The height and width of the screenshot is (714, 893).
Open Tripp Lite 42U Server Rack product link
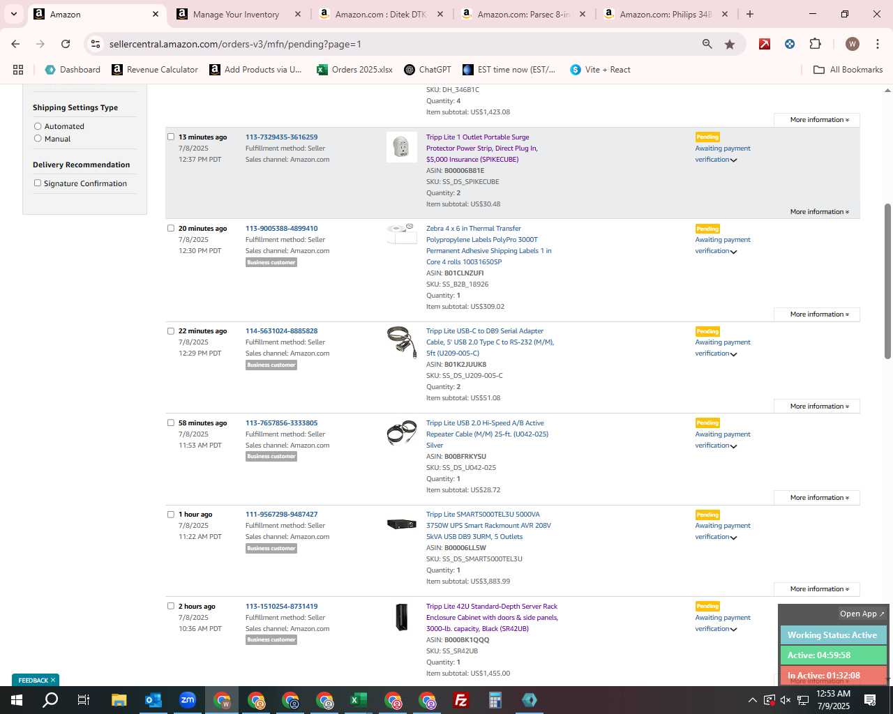[x=492, y=617]
